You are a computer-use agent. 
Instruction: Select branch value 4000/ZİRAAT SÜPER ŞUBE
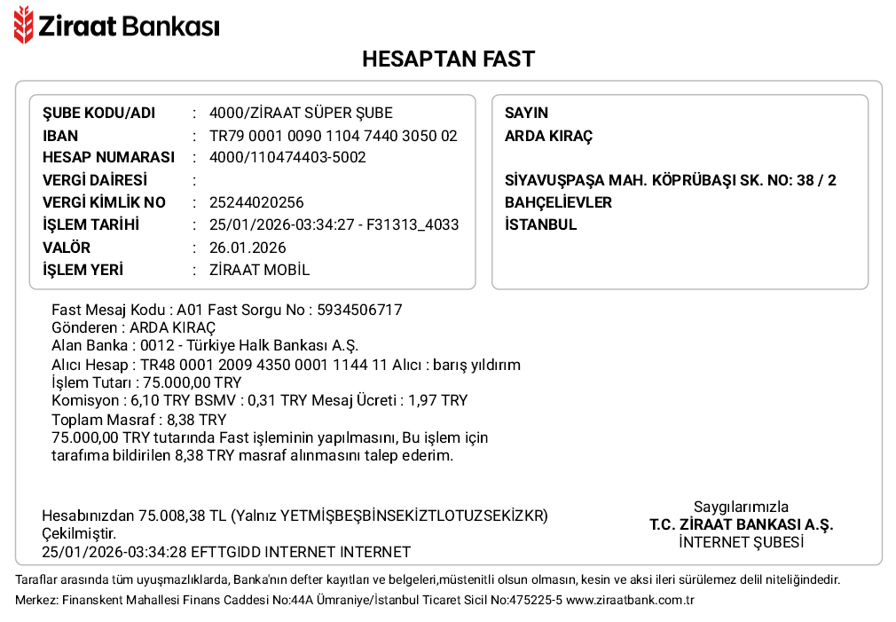301,113
